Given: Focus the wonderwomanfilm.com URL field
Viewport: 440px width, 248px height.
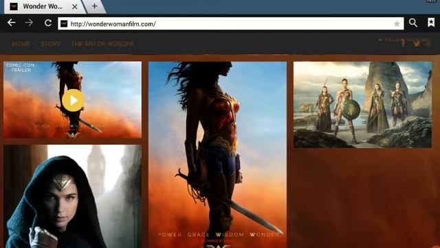Looking at the screenshot, I should point(231,23).
